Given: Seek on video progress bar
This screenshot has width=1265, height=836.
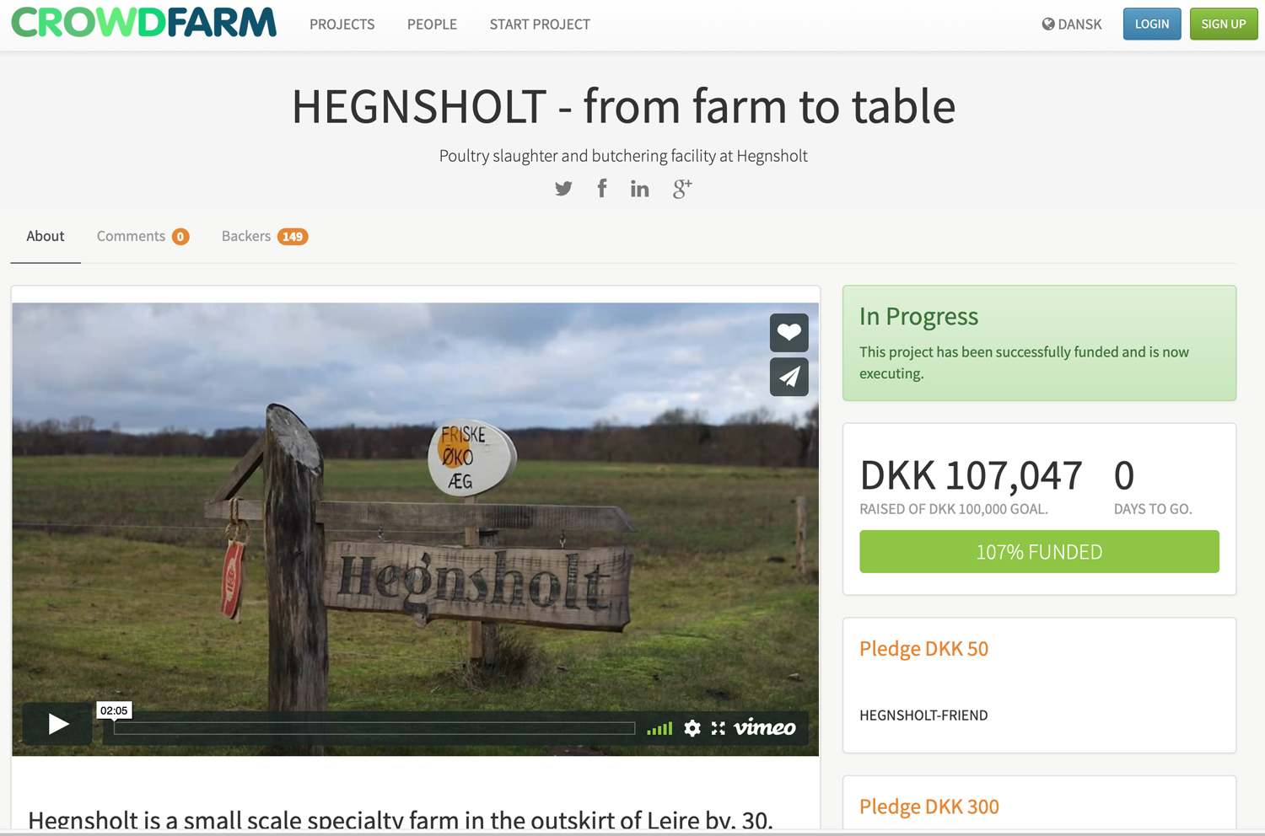Looking at the screenshot, I should click(374, 728).
